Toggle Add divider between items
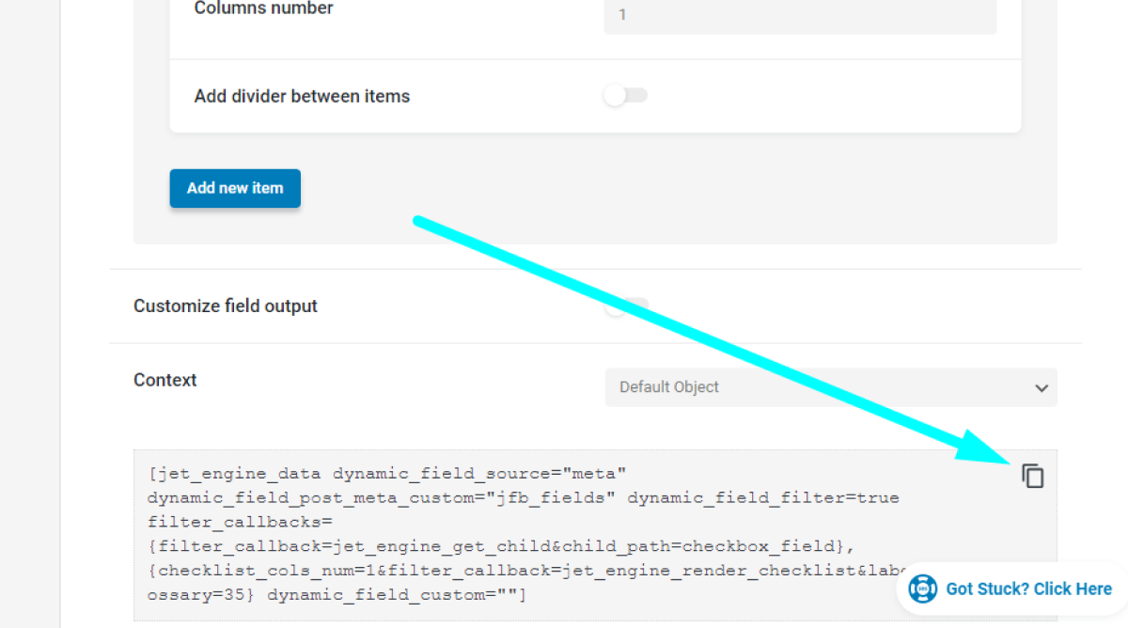The width and height of the screenshot is (1128, 628). click(x=625, y=95)
